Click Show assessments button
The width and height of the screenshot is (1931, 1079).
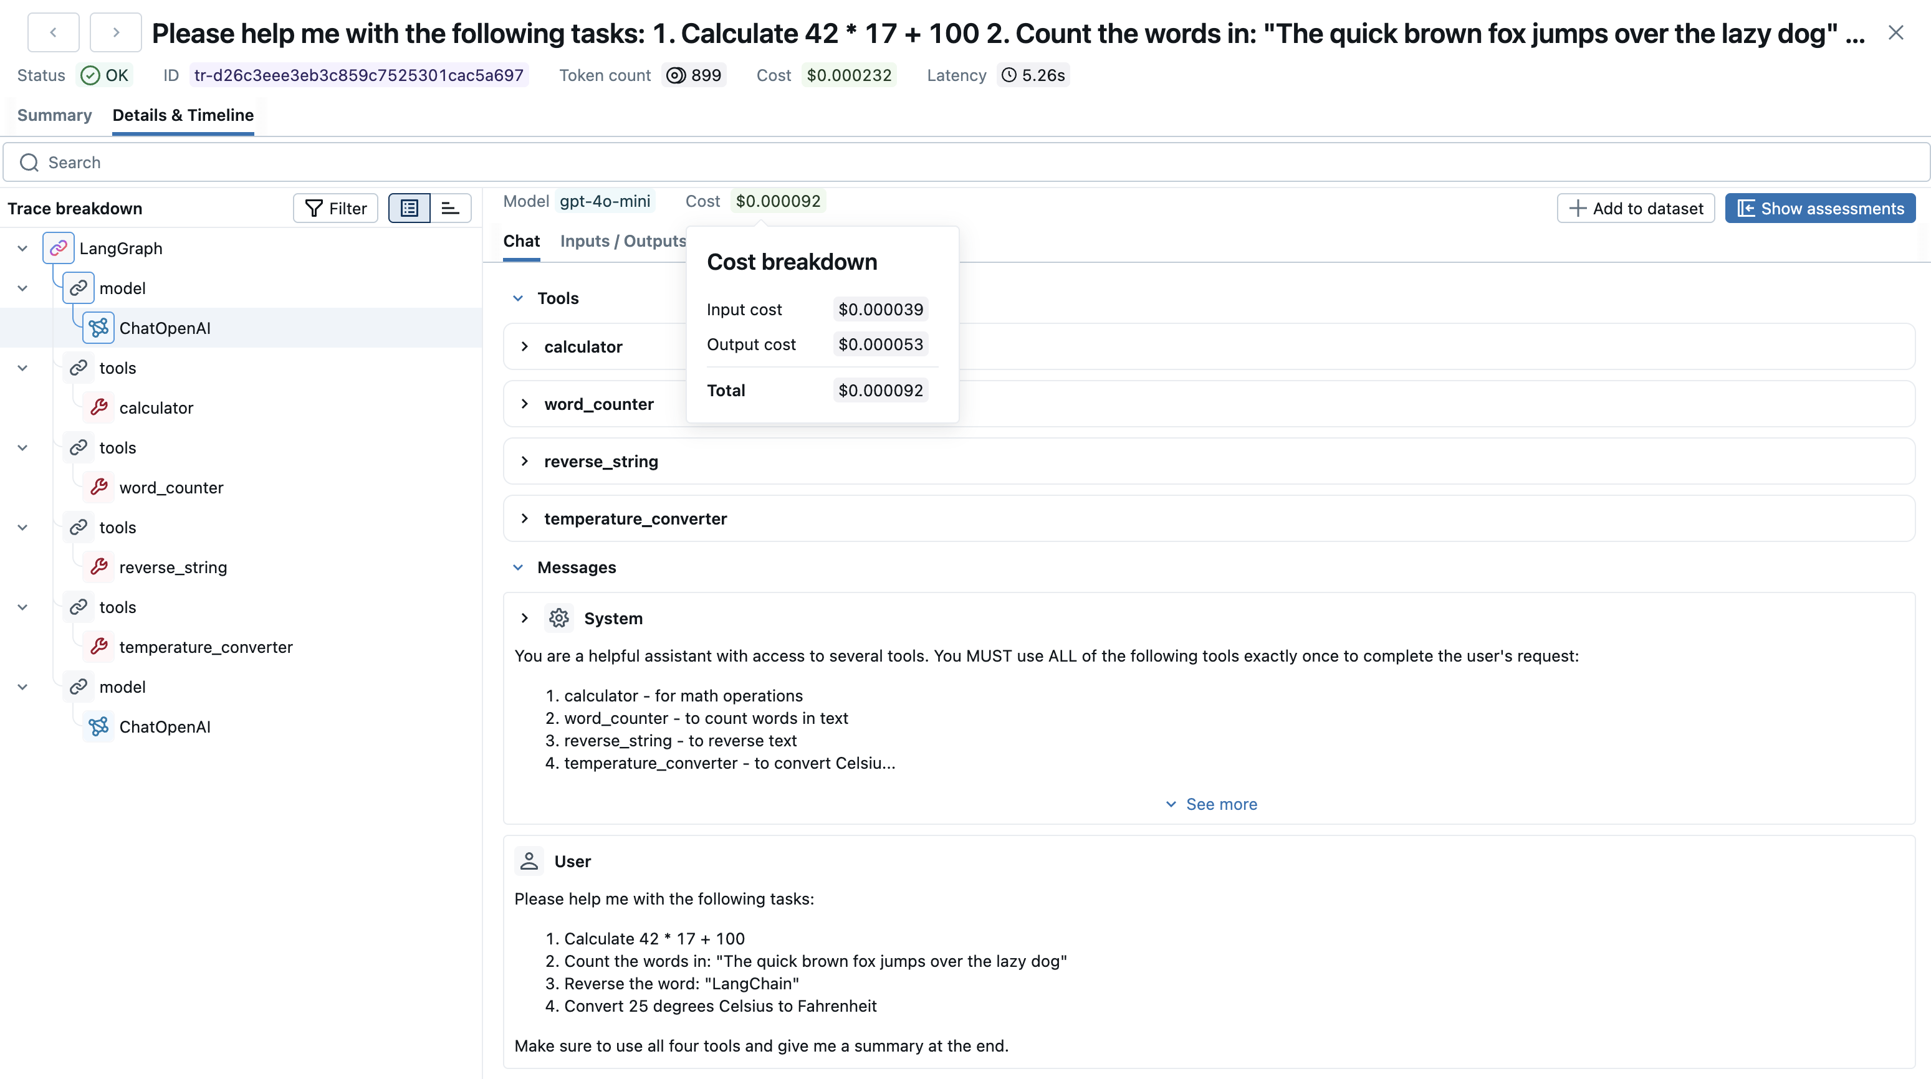coord(1820,208)
